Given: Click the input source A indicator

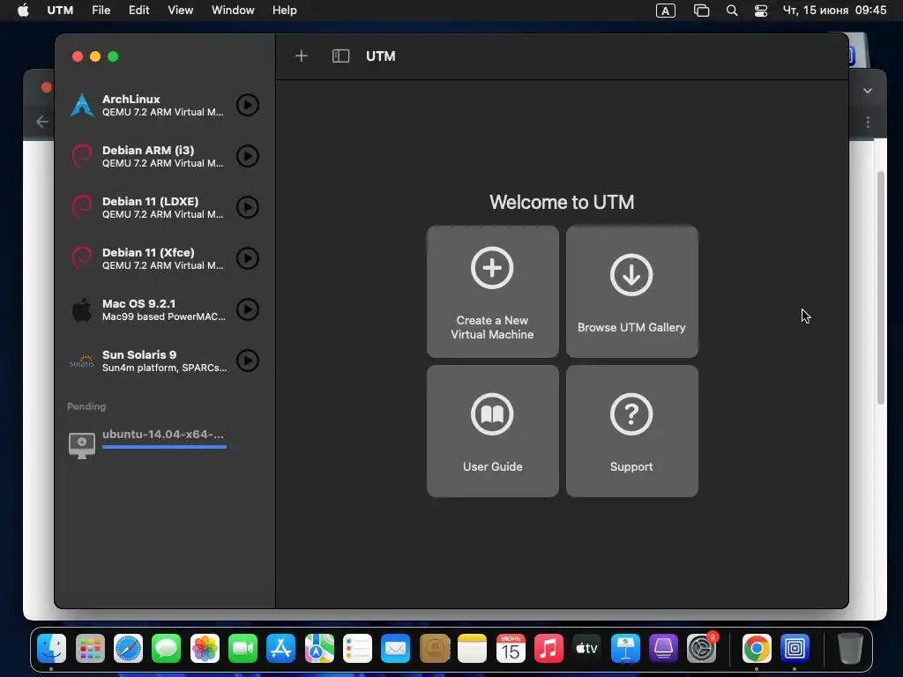Looking at the screenshot, I should click(665, 11).
